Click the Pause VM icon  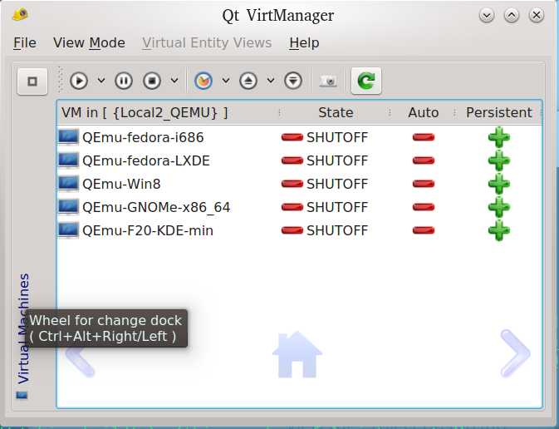[124, 81]
